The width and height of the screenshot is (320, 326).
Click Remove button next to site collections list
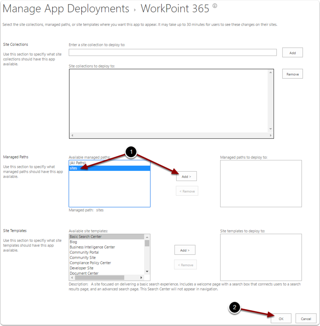pyautogui.click(x=292, y=74)
